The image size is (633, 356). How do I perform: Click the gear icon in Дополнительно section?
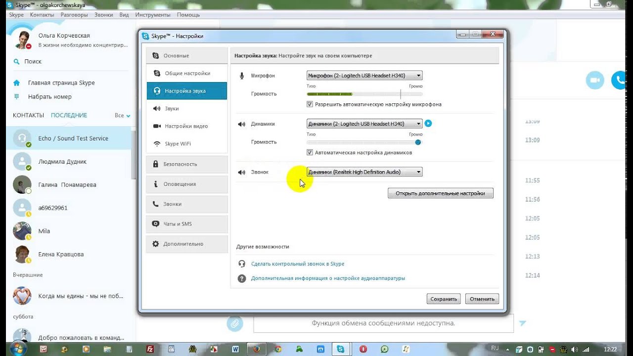point(156,244)
